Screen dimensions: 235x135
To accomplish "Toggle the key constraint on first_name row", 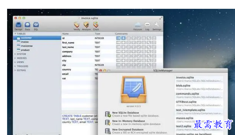I will (x=118, y=43).
